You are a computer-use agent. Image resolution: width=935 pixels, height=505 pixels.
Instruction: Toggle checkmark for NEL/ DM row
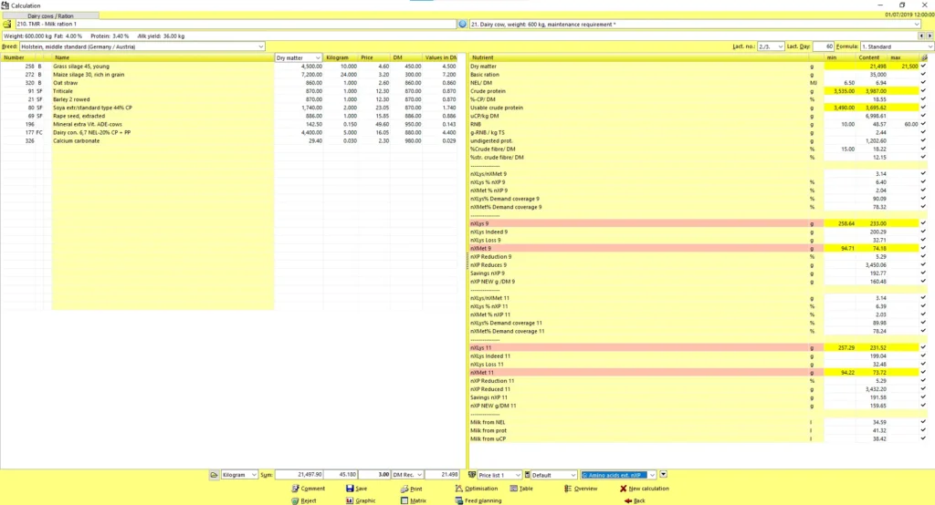tap(924, 83)
